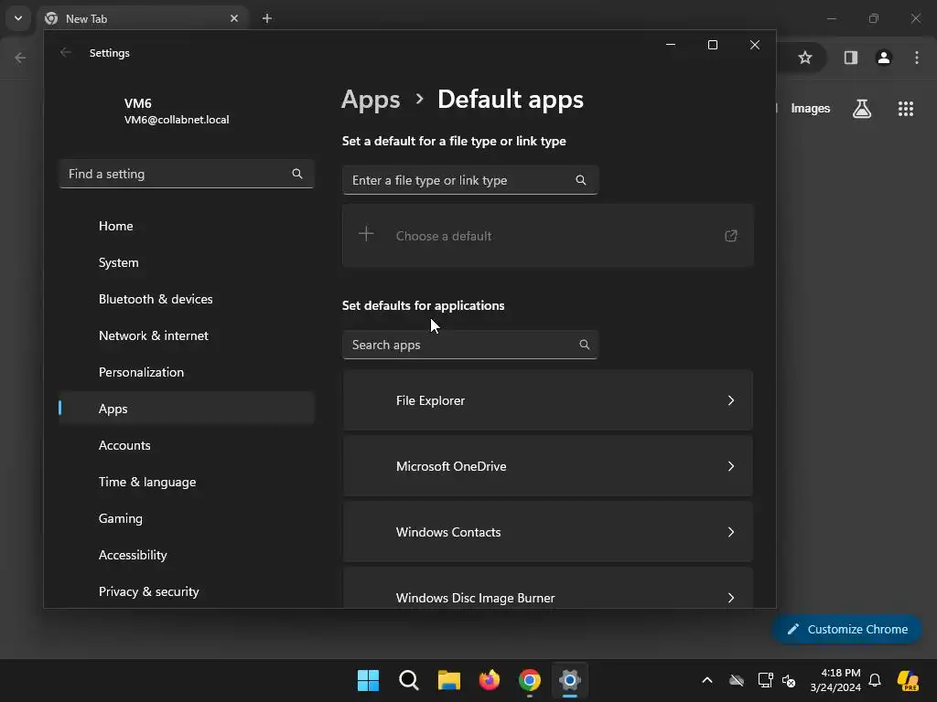The width and height of the screenshot is (937, 702).
Task: Open a new Chrome tab with plus button
Action: pyautogui.click(x=267, y=18)
